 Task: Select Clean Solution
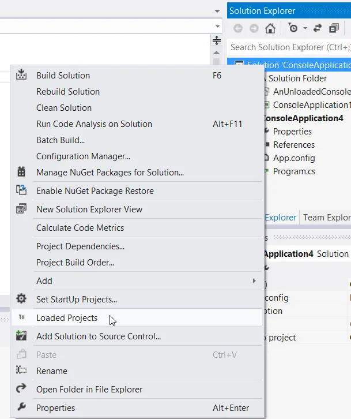137,108
